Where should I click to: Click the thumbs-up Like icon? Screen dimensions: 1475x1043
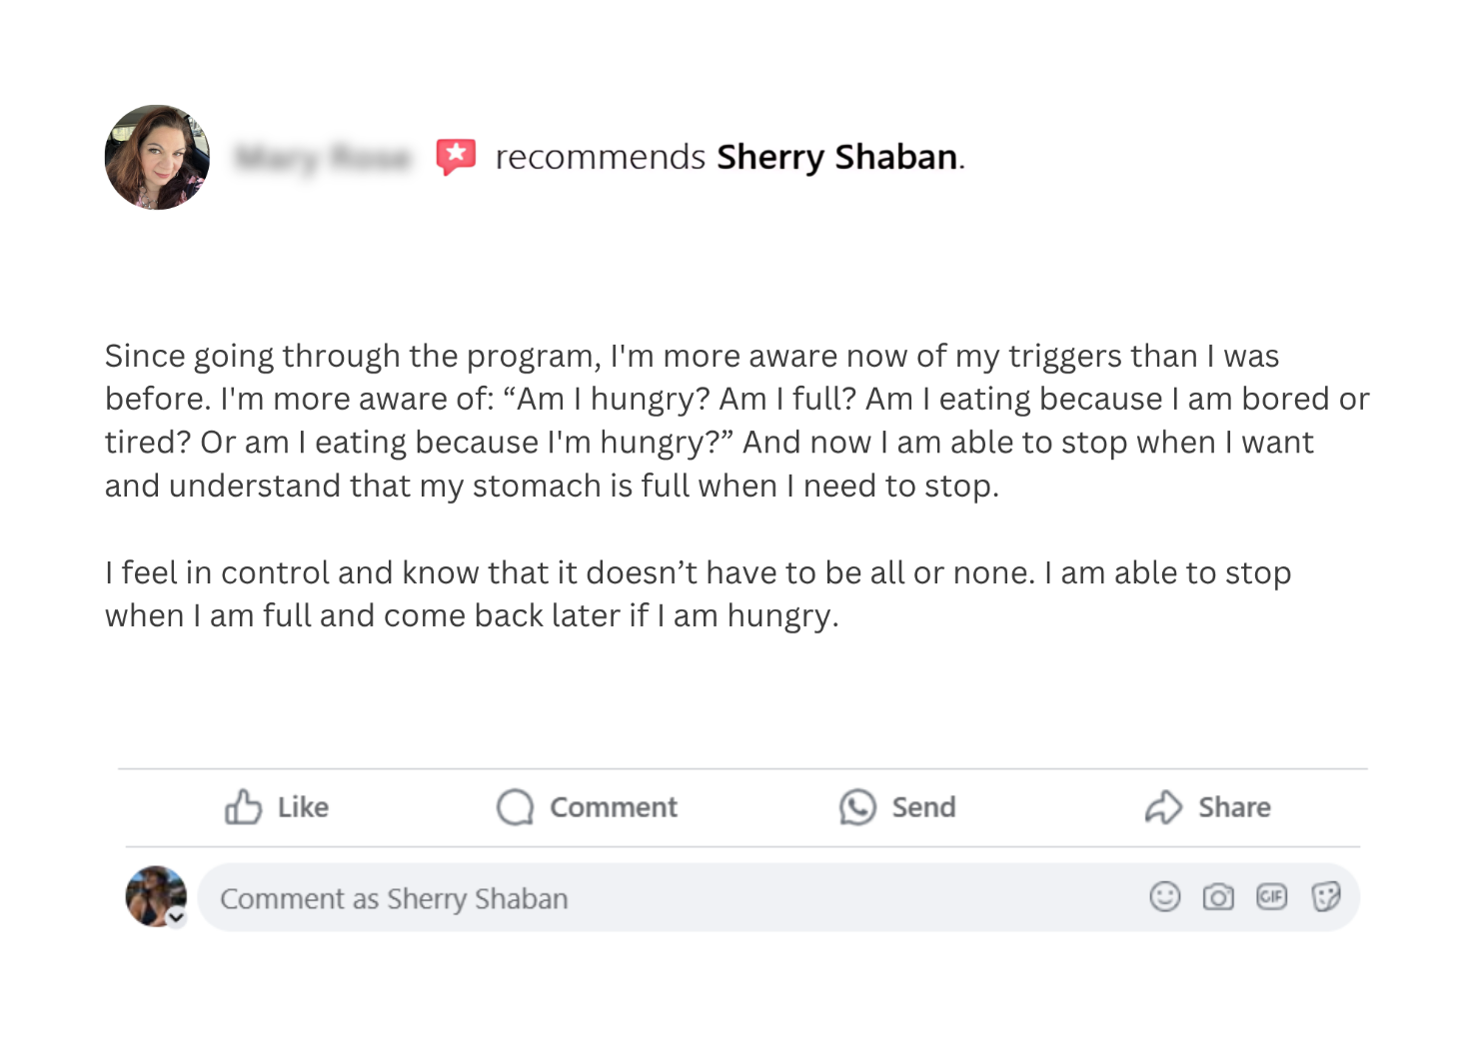point(243,807)
